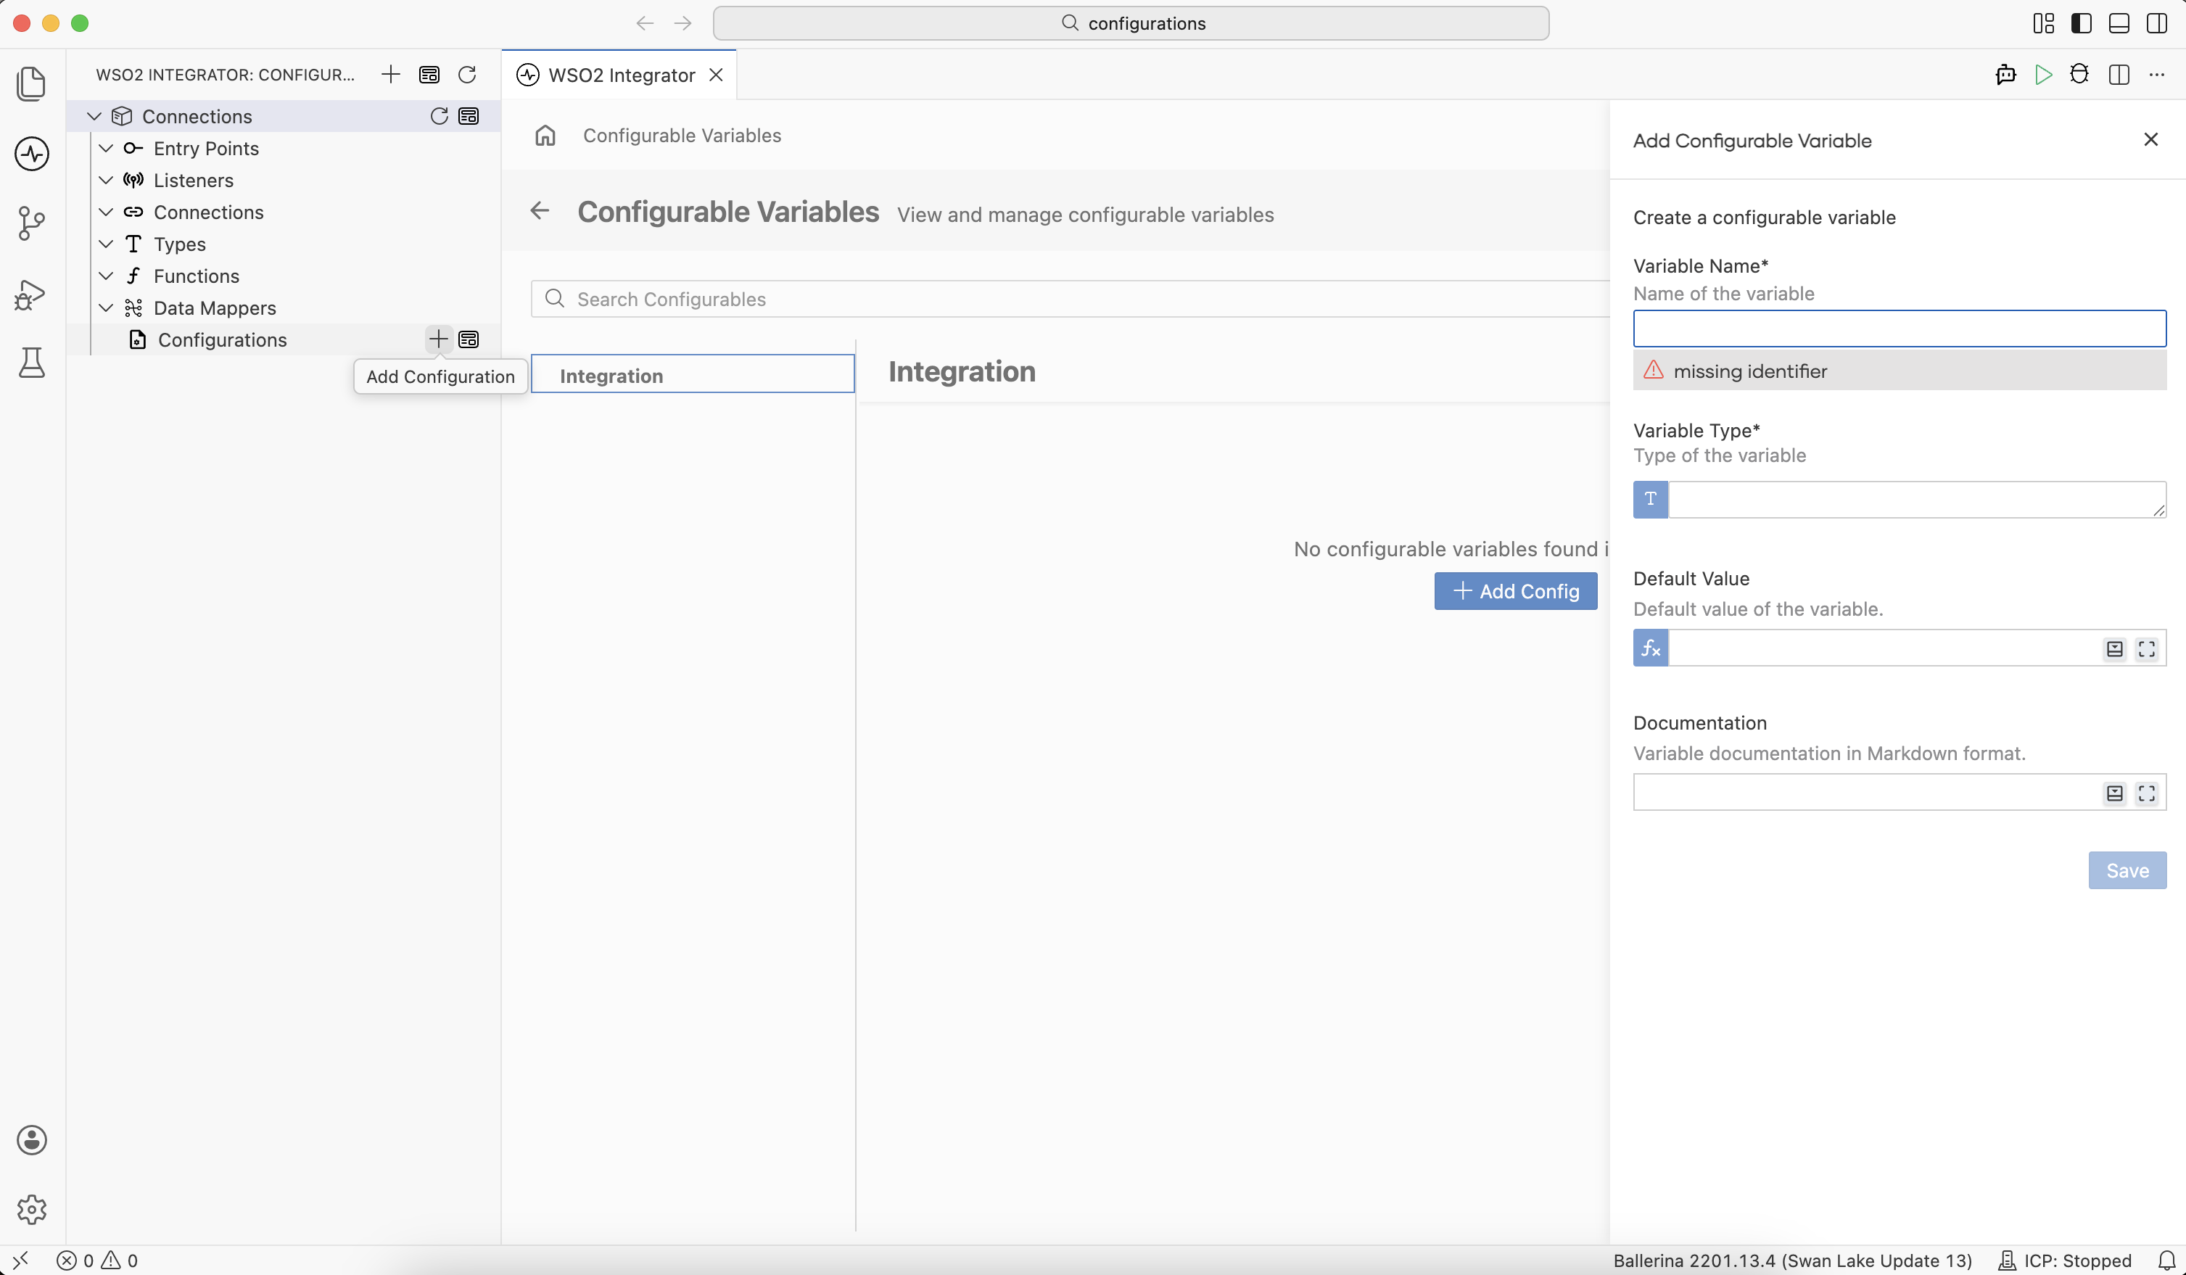
Task: Split the editor to the right
Action: (x=2119, y=75)
